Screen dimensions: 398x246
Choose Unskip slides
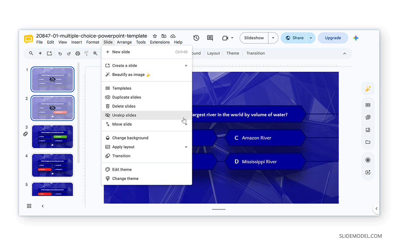pos(147,115)
